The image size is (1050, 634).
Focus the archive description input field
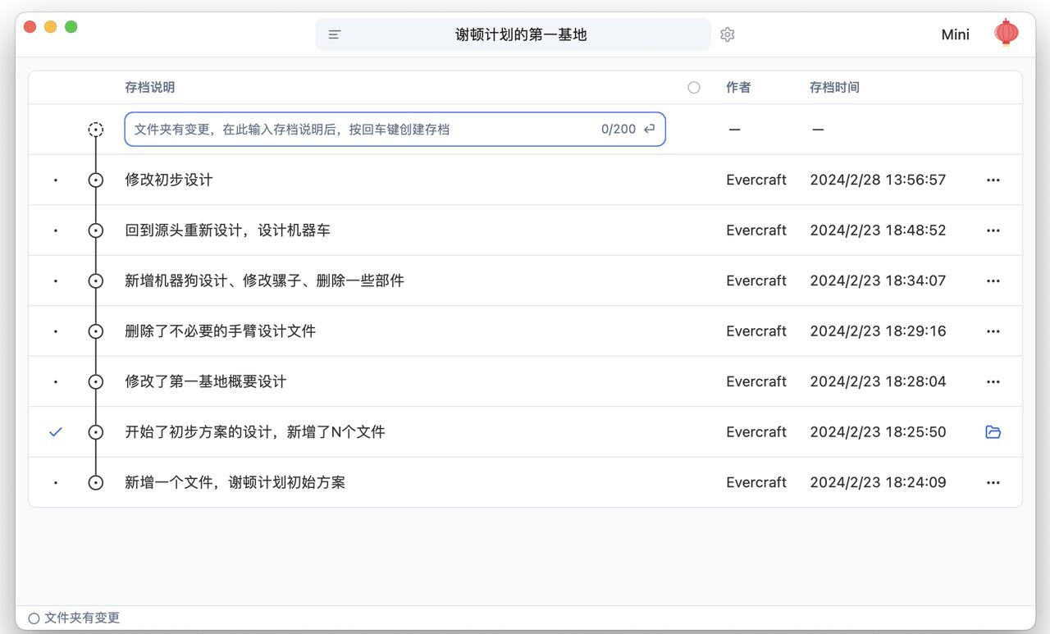click(x=361, y=130)
